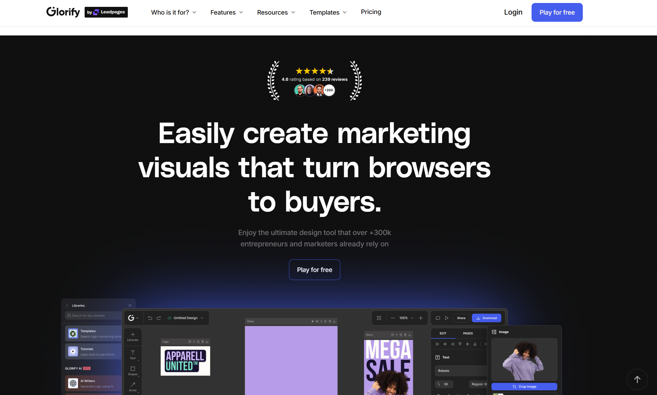
Task: Click redo arrow in editor toolbar
Action: 159,318
